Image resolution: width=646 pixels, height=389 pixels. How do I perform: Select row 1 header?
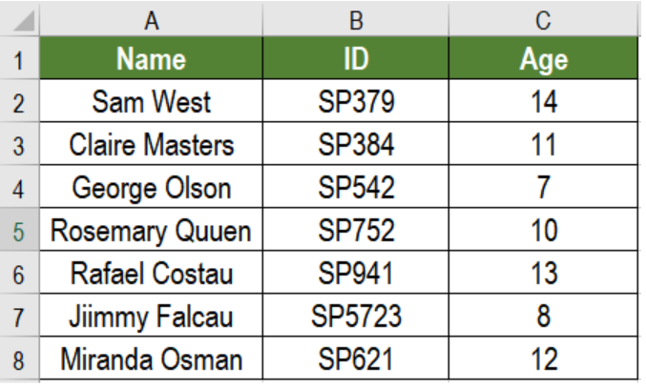[x=19, y=58]
